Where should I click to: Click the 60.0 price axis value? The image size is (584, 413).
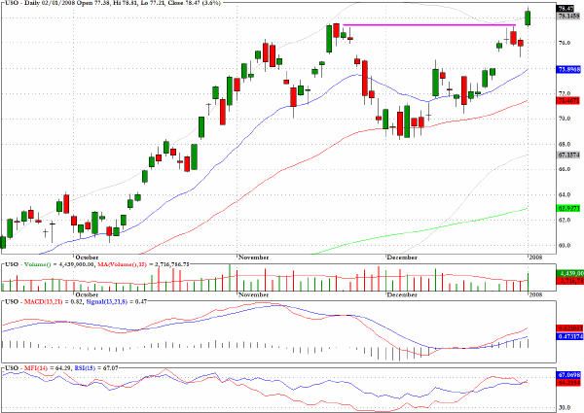point(565,245)
